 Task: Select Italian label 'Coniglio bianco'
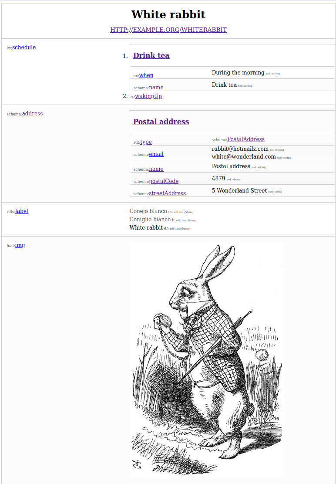[x=150, y=220]
